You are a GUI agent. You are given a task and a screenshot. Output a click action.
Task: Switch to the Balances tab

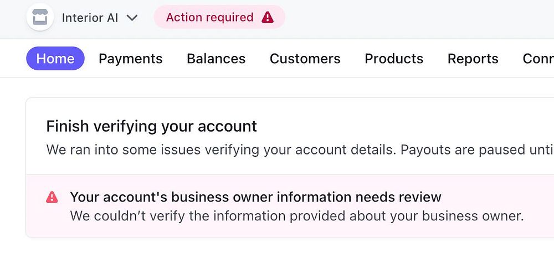(216, 59)
